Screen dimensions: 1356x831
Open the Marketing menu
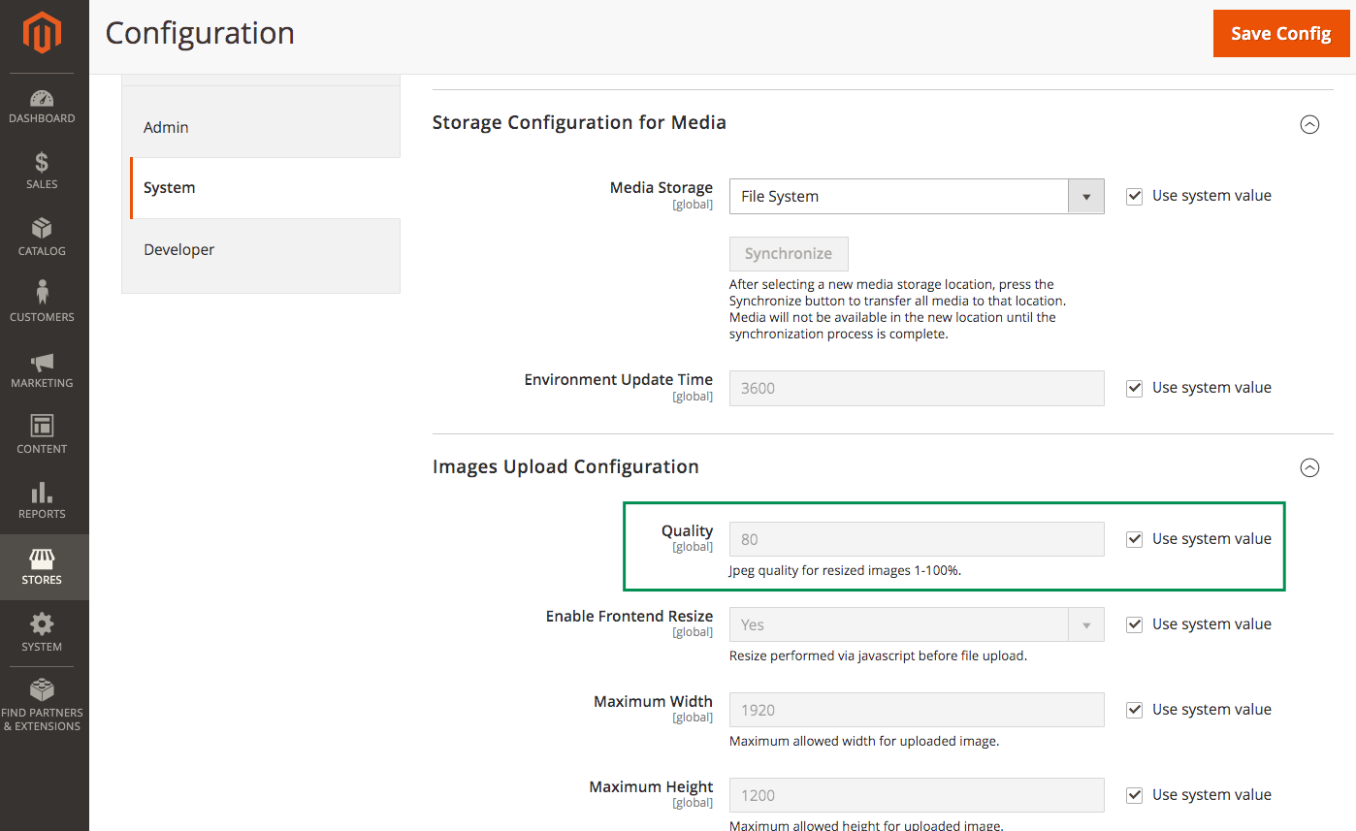tap(42, 368)
